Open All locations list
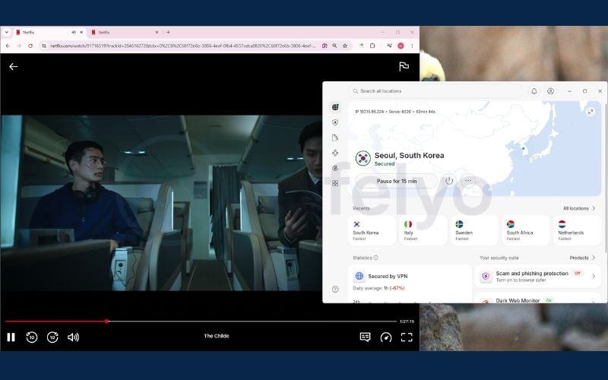The image size is (608, 380). coord(579,208)
